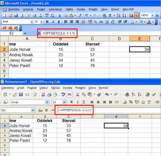The width and height of the screenshot is (161, 156).
Task: Click the Excel AutoSum sigma icon
Action: [x=110, y=15]
